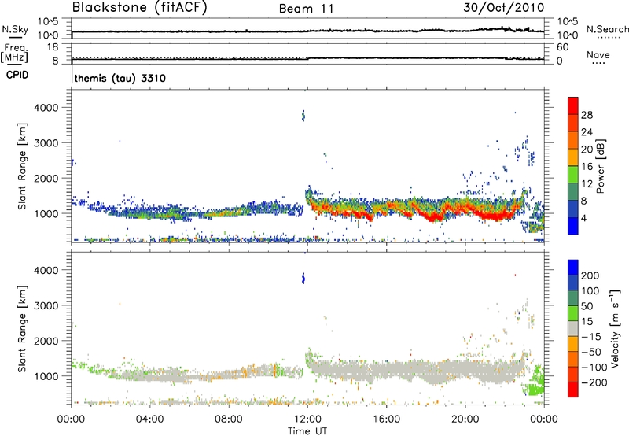Pick the gray Velocity colorbar segment
Screen dimensions: 629x436
[573, 328]
